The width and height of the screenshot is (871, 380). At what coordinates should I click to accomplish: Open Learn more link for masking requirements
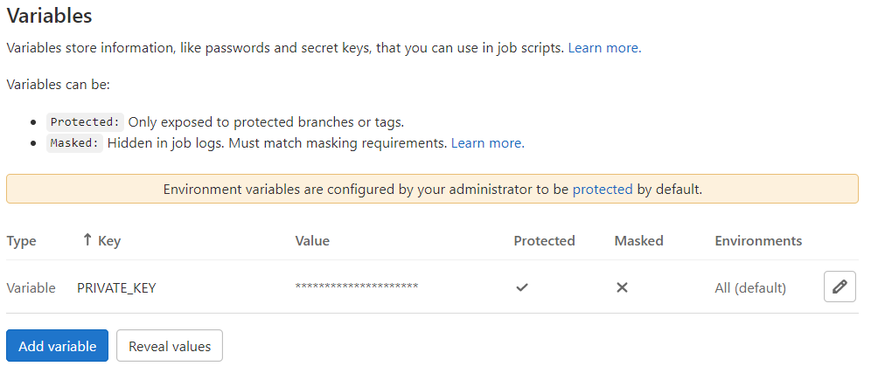[487, 142]
